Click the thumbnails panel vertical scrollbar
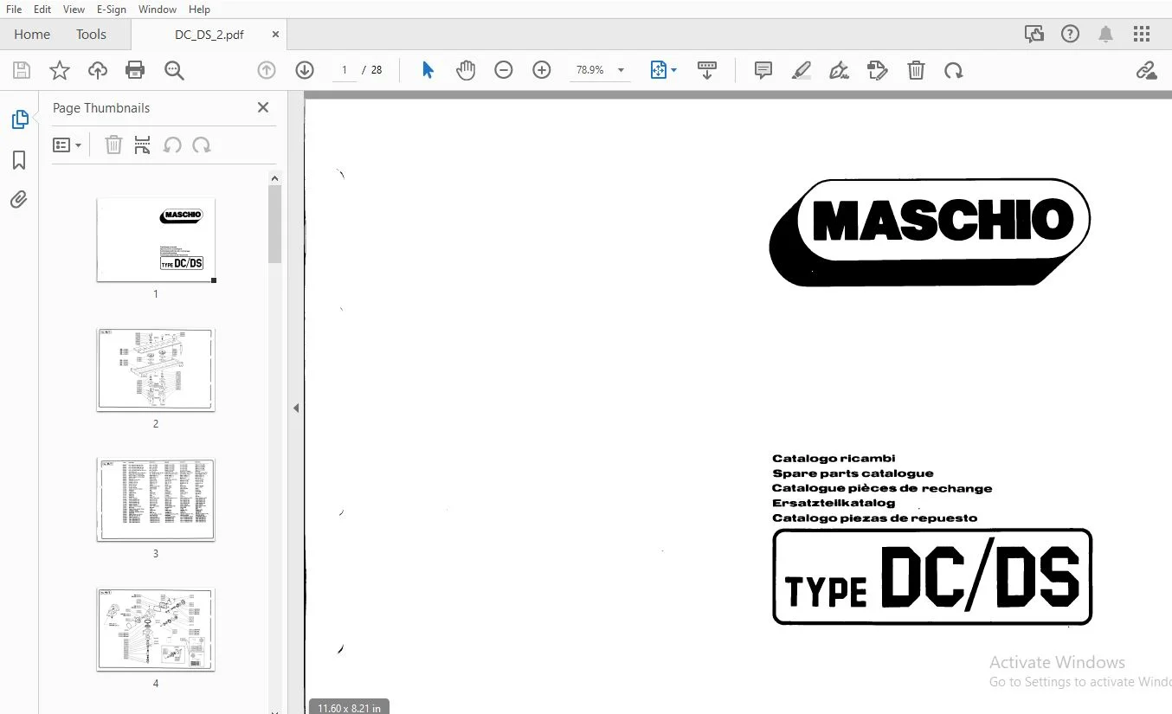The height and width of the screenshot is (714, 1172). click(x=274, y=223)
